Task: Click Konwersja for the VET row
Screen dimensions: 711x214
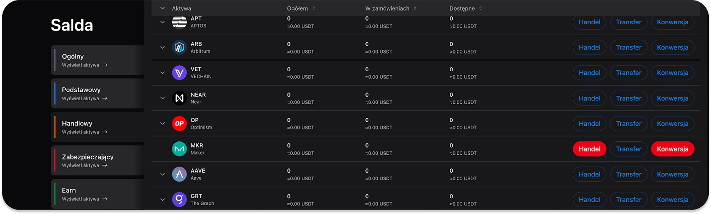Action: pos(672,73)
